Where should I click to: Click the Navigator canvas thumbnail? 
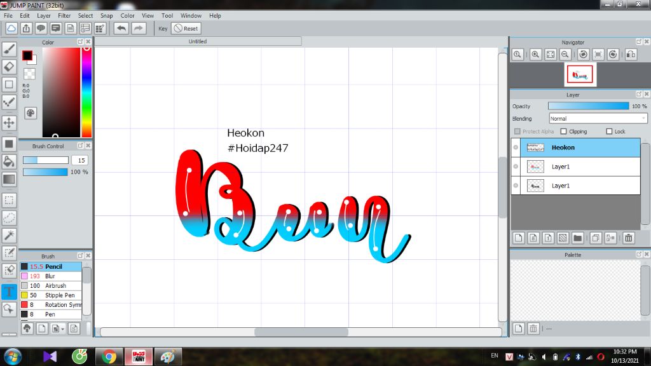tap(580, 75)
